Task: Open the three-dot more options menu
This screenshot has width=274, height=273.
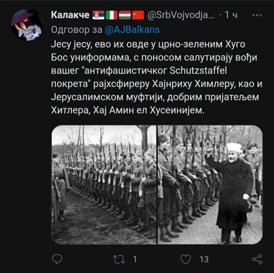Action: (257, 15)
